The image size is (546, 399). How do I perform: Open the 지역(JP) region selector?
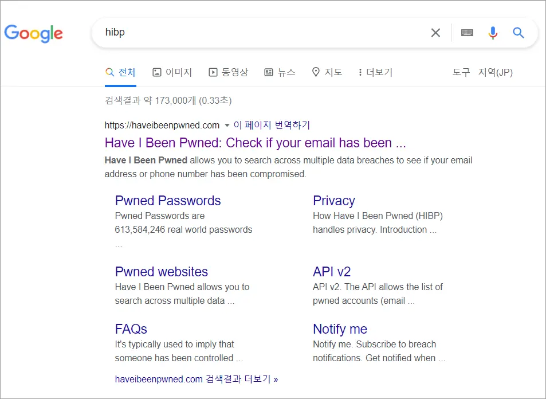point(496,72)
